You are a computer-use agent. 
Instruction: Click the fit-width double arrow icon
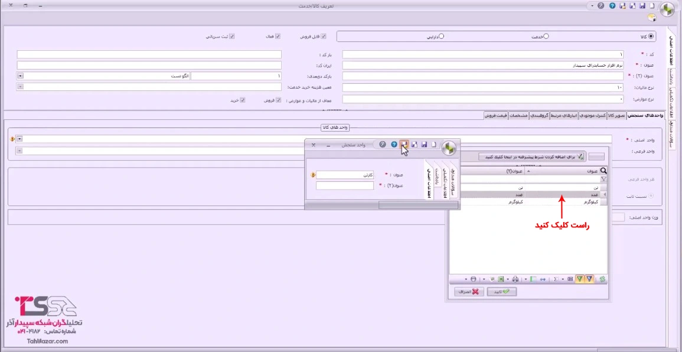coord(543,279)
